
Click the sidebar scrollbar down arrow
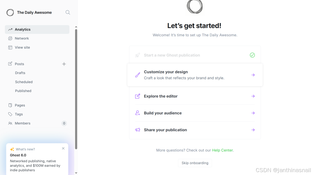(x=76, y=173)
